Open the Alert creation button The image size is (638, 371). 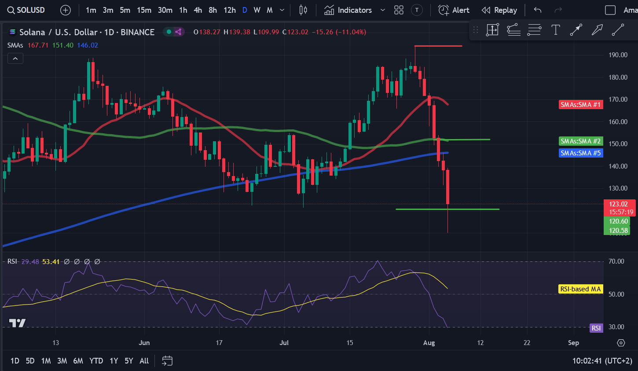454,10
